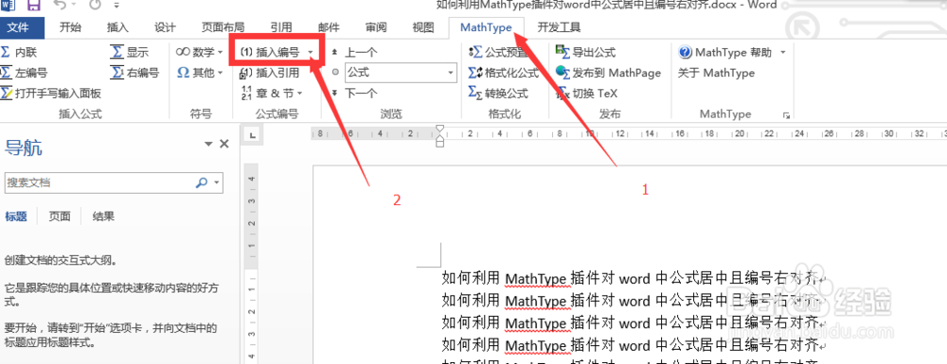
Task: Insert a right-numbered equation with 右编号
Action: point(134,73)
